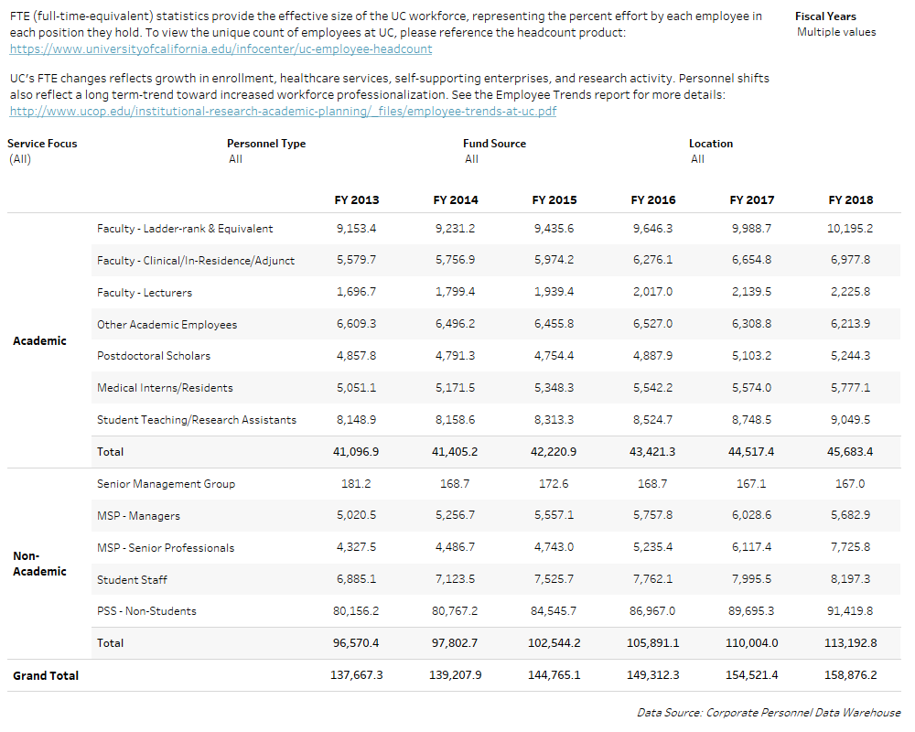Select the Academic group row label
915x732 pixels.
[x=39, y=340]
